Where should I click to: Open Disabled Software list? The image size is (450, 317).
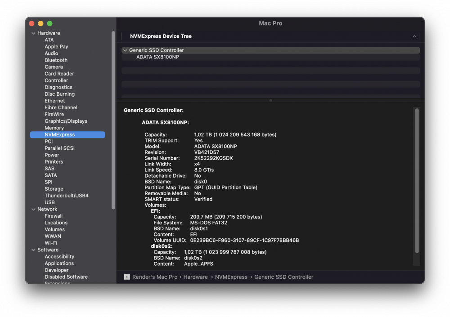(x=66, y=277)
